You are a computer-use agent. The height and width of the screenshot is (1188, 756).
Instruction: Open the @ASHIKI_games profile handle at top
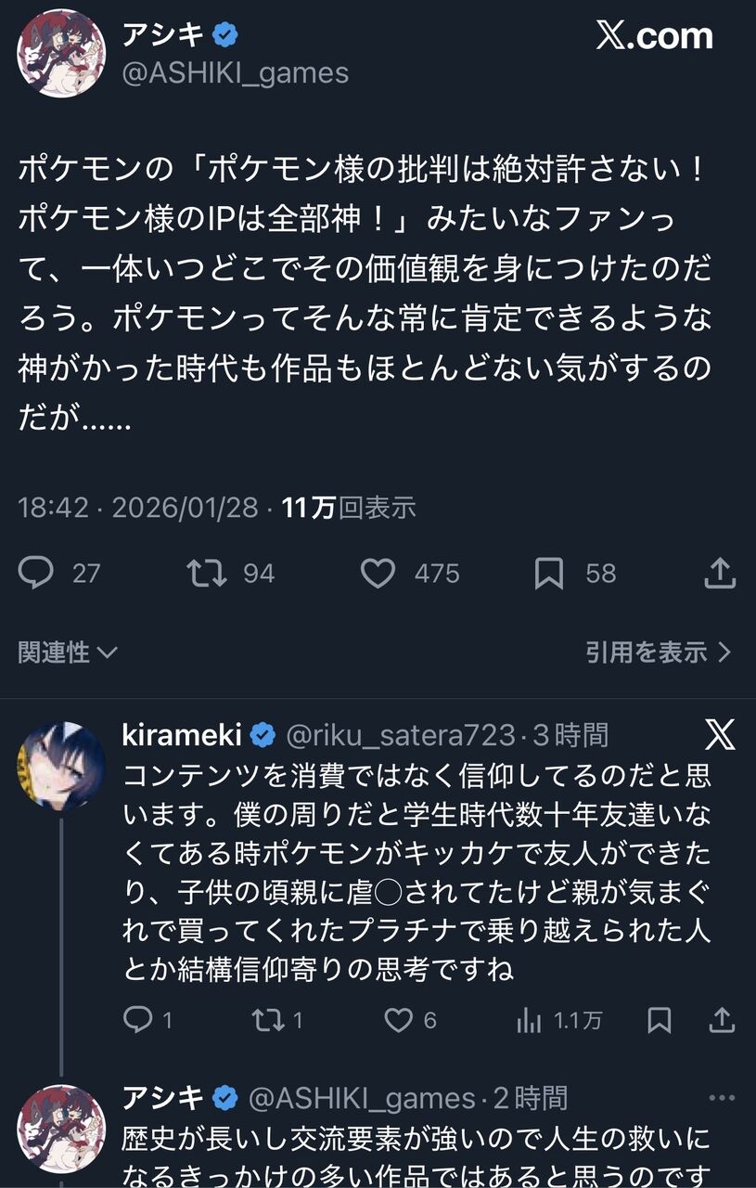pyautogui.click(x=236, y=73)
